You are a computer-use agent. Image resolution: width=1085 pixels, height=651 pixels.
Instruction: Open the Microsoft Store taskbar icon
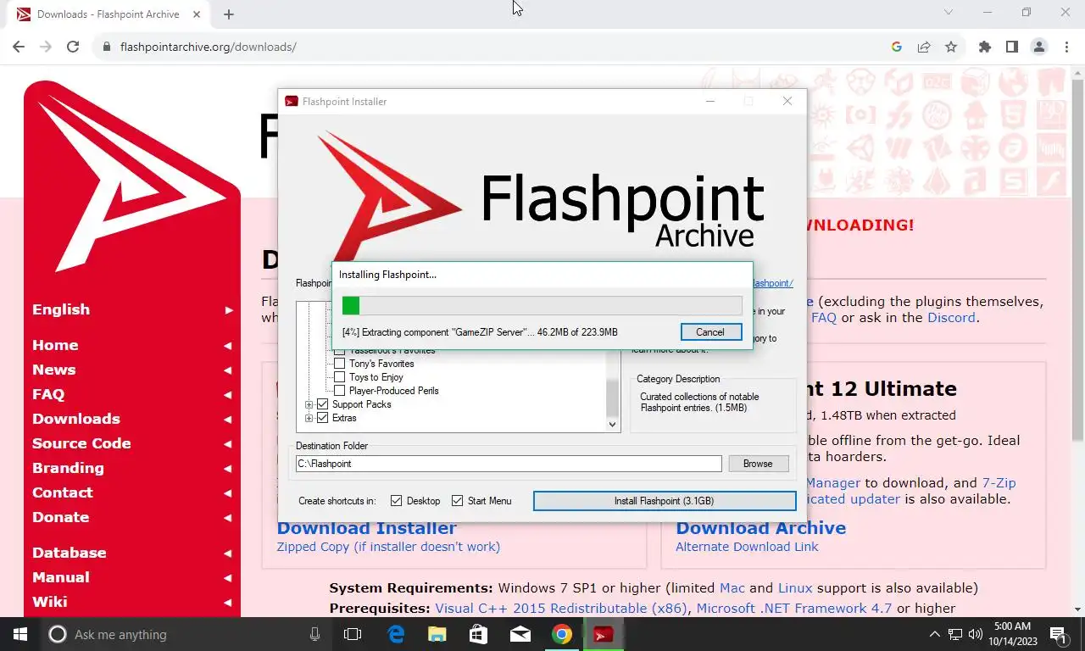click(x=479, y=634)
